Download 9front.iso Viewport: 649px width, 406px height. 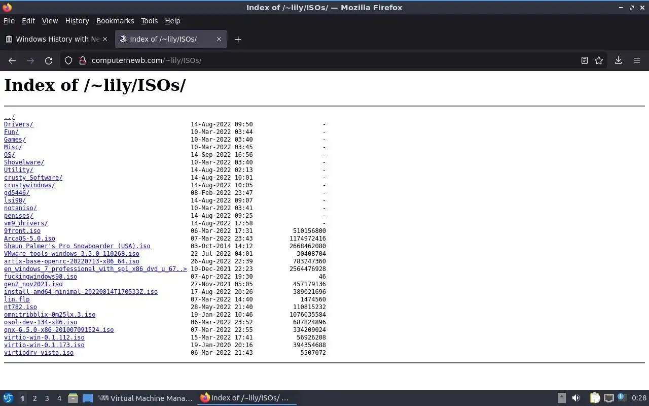(22, 231)
